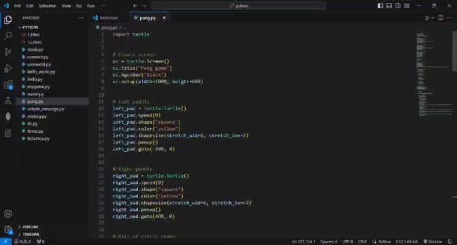Open the Extensions view

[8, 84]
